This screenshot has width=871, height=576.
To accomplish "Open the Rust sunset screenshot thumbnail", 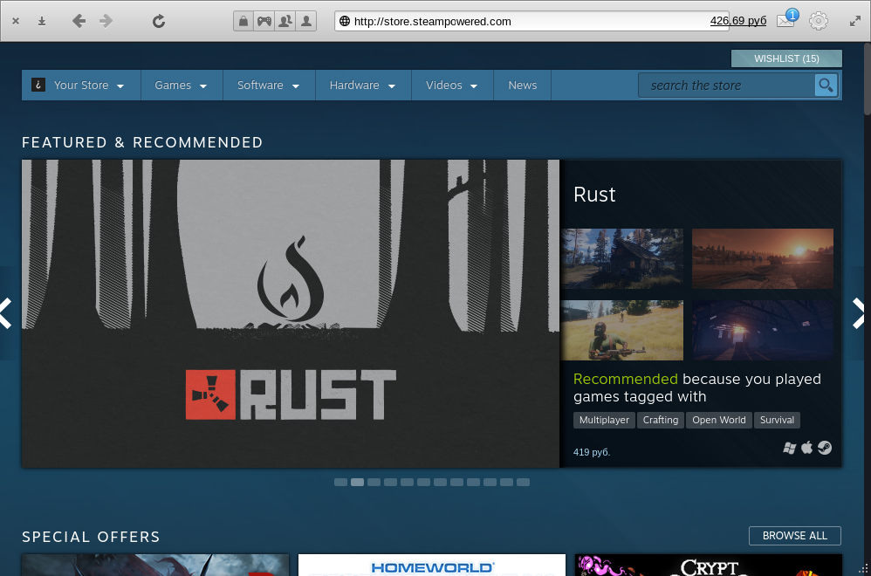I will (763, 259).
